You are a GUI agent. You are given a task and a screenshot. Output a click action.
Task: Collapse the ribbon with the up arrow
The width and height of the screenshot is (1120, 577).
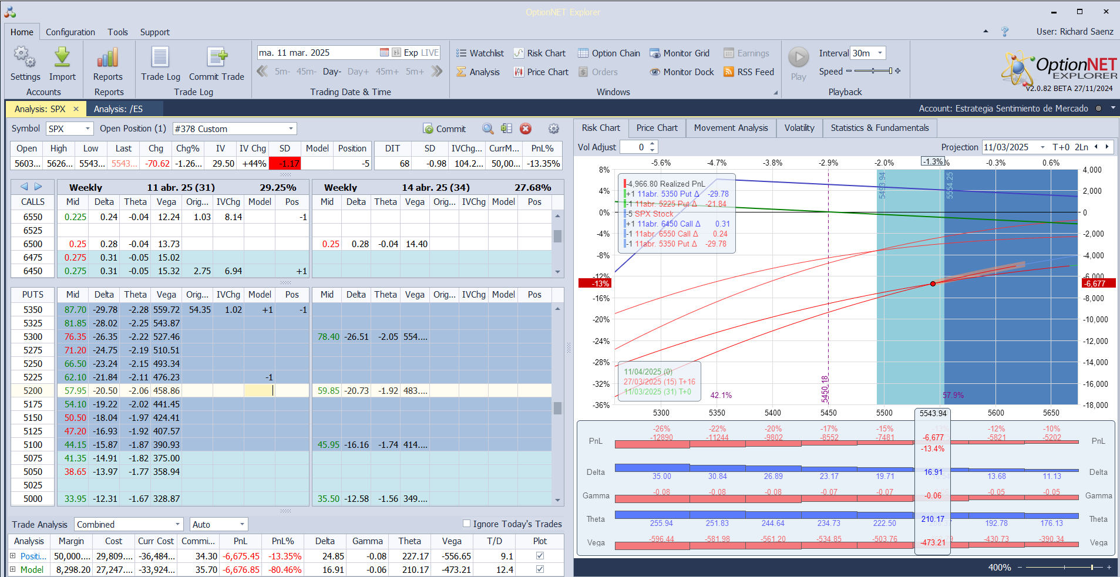(986, 32)
